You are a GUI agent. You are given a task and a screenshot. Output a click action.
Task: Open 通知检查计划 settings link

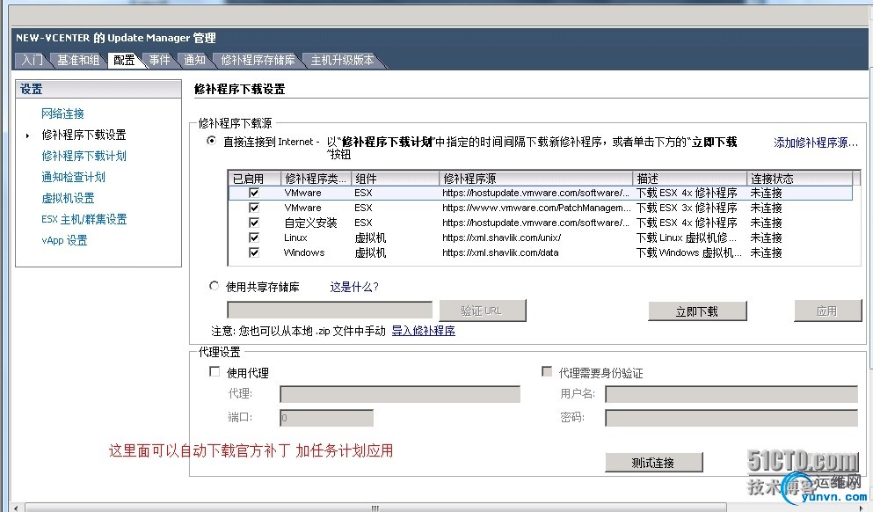tap(73, 177)
